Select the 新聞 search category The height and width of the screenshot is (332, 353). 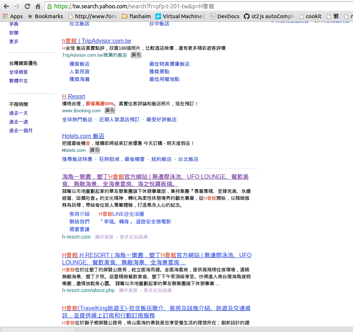pos(14,33)
